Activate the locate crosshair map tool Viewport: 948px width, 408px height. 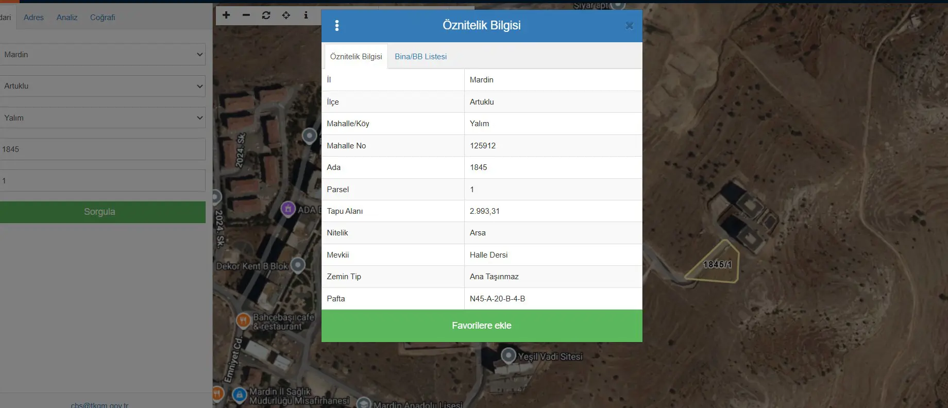(x=286, y=15)
